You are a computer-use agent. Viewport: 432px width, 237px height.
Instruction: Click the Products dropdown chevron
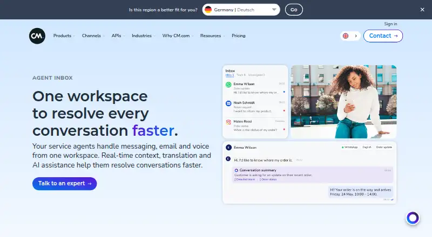pyautogui.click(x=74, y=36)
